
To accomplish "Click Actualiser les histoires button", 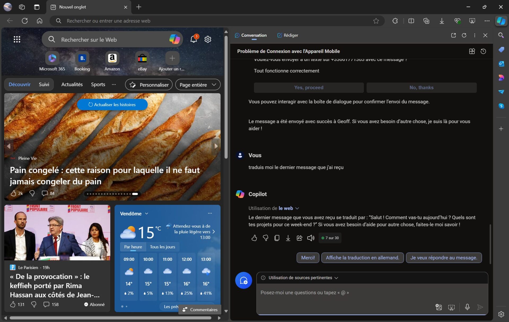I will [112, 105].
